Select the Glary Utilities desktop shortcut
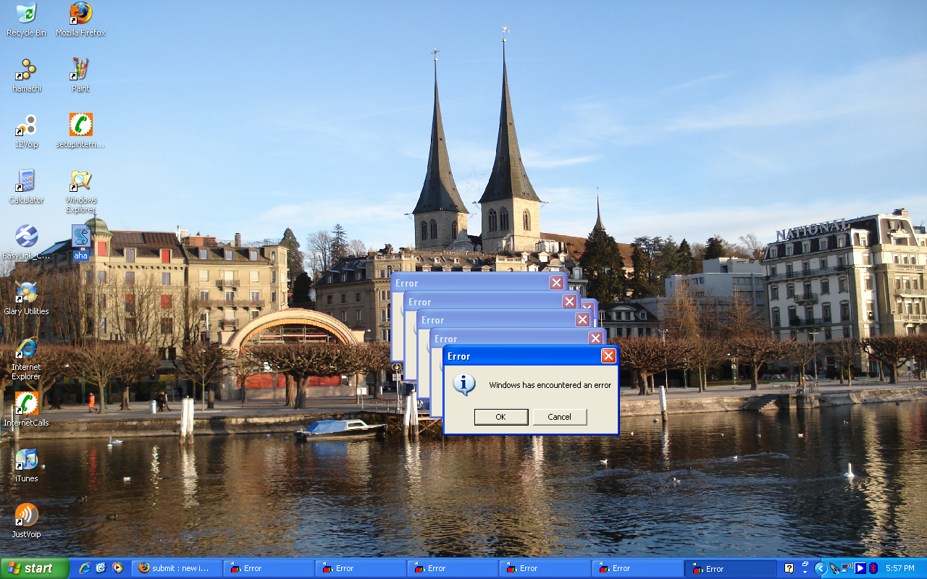Image resolution: width=927 pixels, height=579 pixels. (x=26, y=298)
